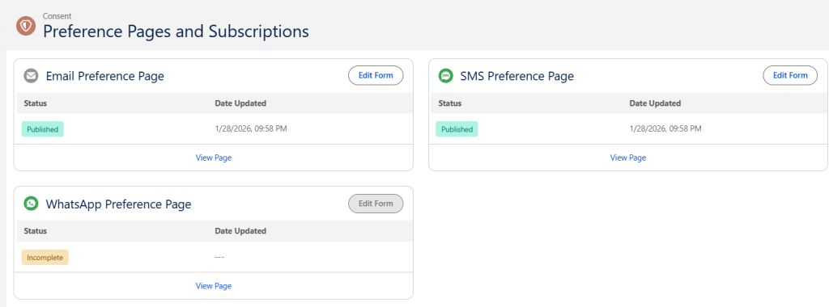Click Date Updated header in Email card
Viewport: 829px width, 307px height.
(240, 103)
